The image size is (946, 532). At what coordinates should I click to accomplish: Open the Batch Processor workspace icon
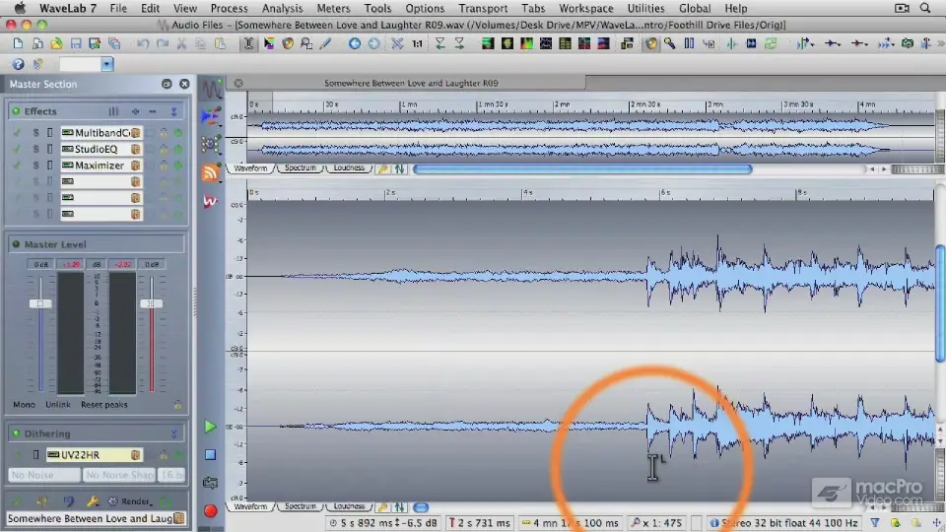pos(211,144)
